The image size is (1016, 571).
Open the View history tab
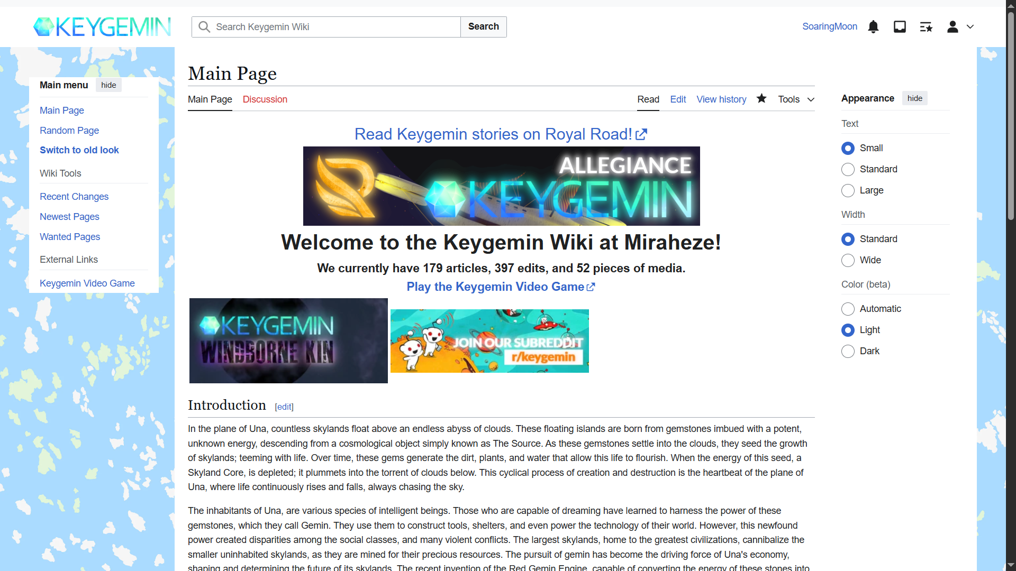[721, 99]
